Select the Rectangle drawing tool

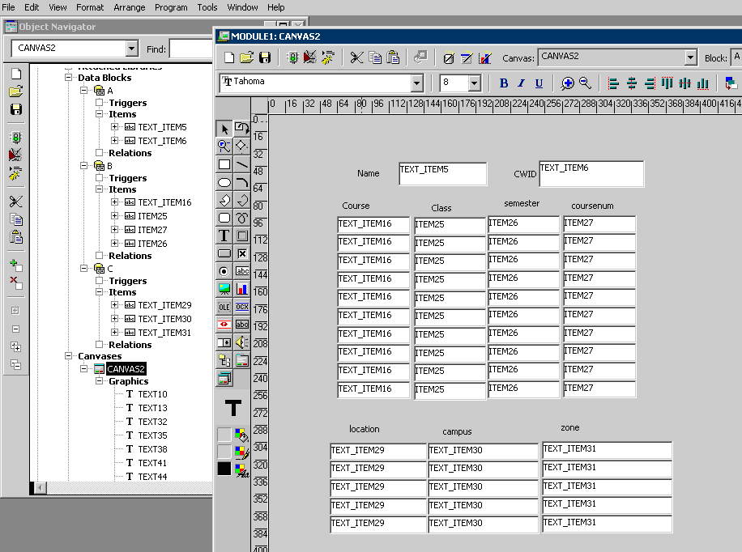[224, 164]
